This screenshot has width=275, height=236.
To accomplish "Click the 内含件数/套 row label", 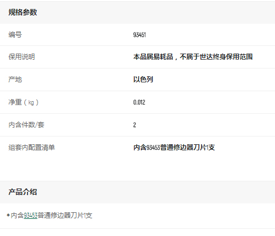I will (x=27, y=125).
